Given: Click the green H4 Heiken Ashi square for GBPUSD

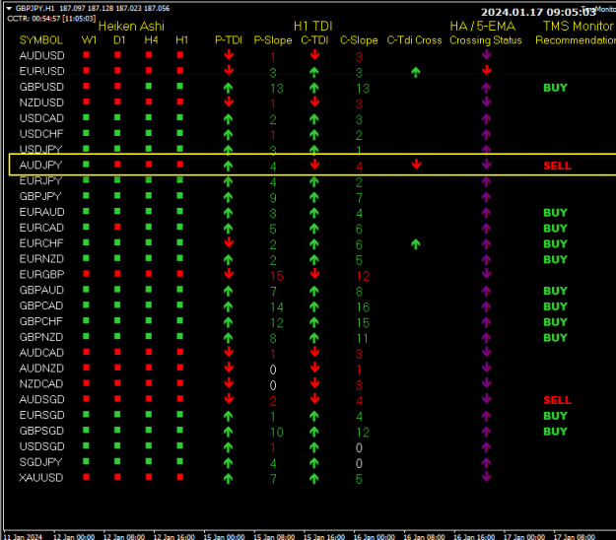Looking at the screenshot, I should 149,86.
